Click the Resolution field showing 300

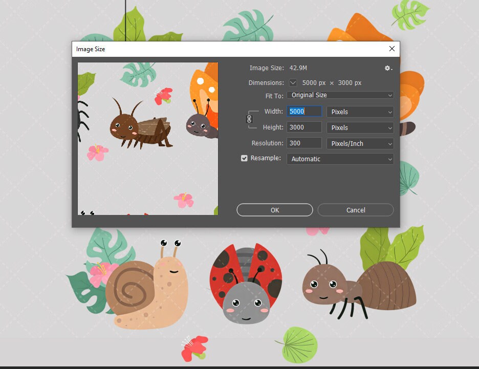303,143
